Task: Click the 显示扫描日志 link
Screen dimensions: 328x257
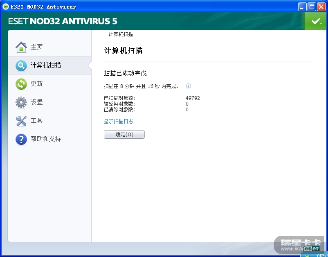Action: click(x=118, y=122)
